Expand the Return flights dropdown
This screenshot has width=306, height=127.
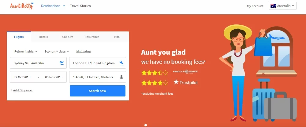pyautogui.click(x=26, y=51)
